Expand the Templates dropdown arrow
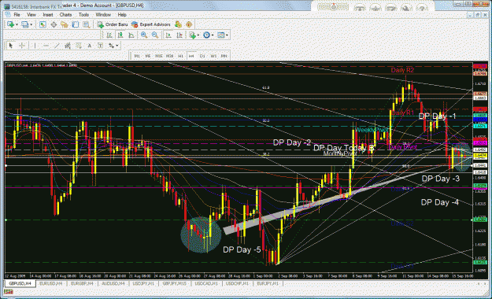The height and width of the screenshot is (299, 492). (227, 35)
